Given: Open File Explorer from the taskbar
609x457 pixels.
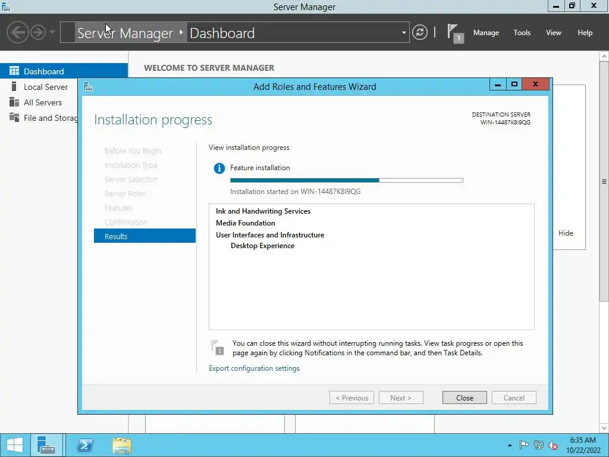Looking at the screenshot, I should tap(122, 445).
